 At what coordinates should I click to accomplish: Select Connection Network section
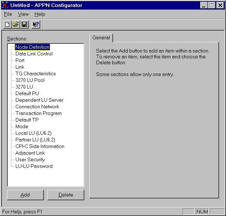(37, 107)
